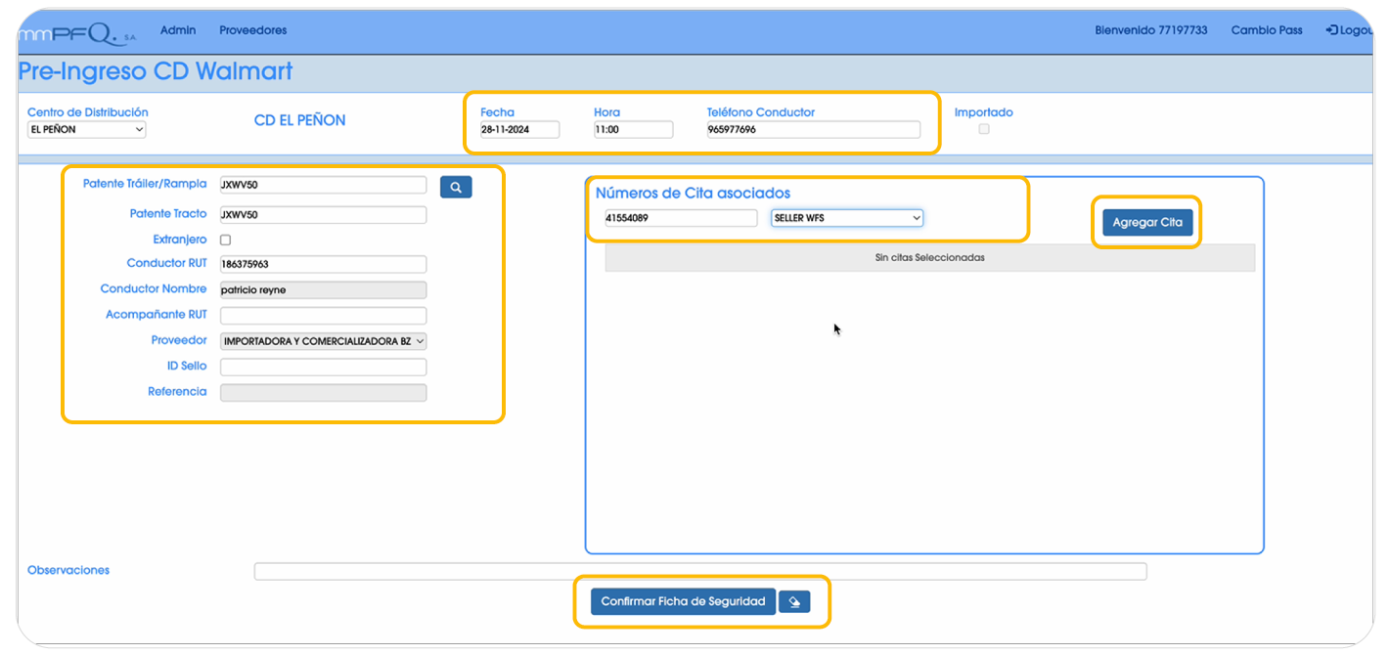The width and height of the screenshot is (1390, 655).
Task: Click the Teléfono Conductor field
Action: (814, 130)
